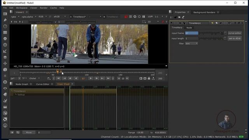Toggle the playback loop mode button
Screen dimensions: 249x140
click(x=48, y=79)
